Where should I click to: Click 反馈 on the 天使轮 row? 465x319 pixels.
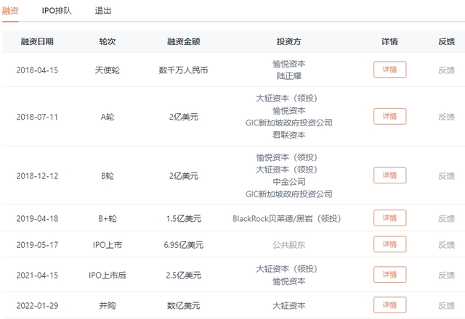(446, 70)
